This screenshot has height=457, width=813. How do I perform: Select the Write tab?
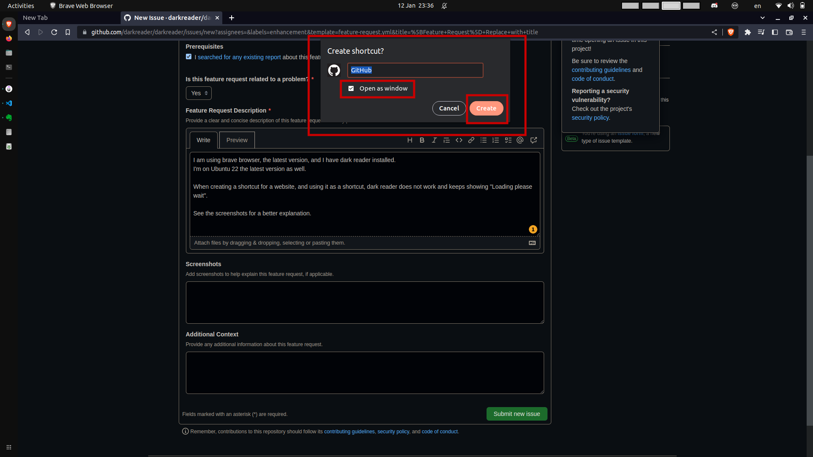[x=203, y=140]
